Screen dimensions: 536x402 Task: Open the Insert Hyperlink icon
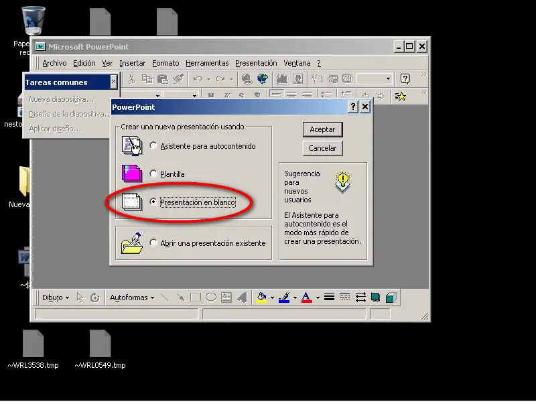click(x=246, y=78)
